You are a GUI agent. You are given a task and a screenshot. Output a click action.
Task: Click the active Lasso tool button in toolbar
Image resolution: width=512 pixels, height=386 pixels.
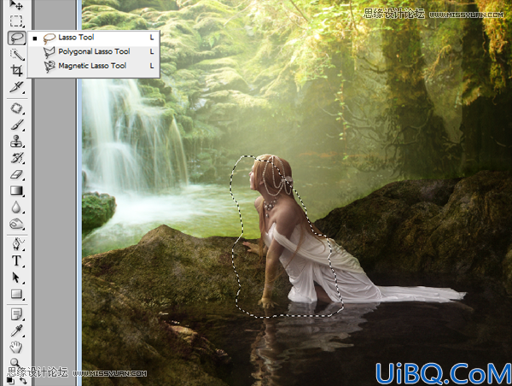17,38
